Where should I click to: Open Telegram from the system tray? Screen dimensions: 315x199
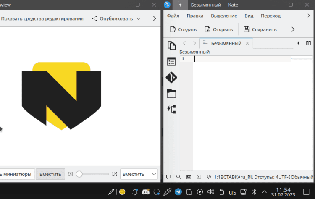[x=178, y=192]
